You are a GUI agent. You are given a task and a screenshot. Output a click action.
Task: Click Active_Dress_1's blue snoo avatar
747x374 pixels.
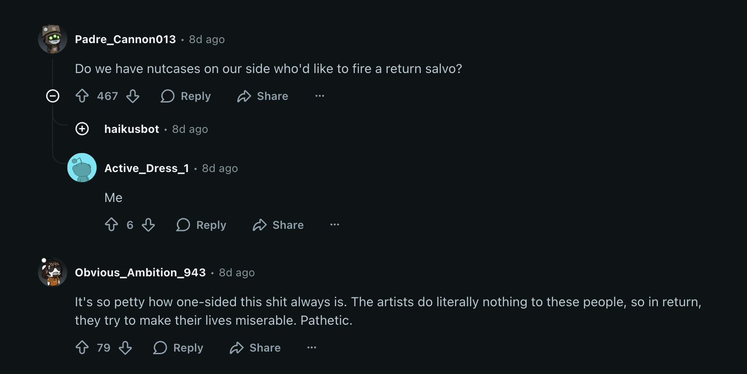point(82,168)
